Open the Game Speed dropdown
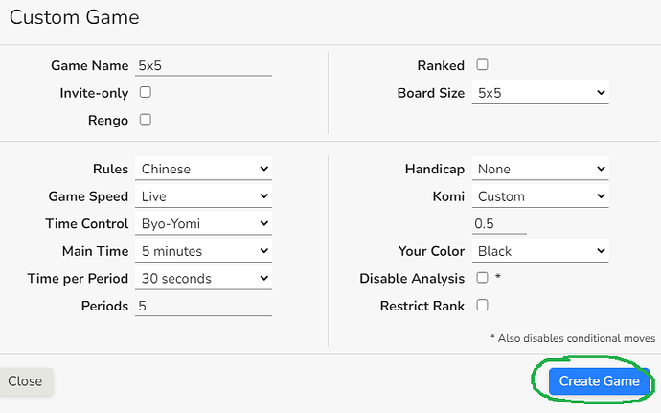Screen dimensions: 661x413 [x=203, y=196]
